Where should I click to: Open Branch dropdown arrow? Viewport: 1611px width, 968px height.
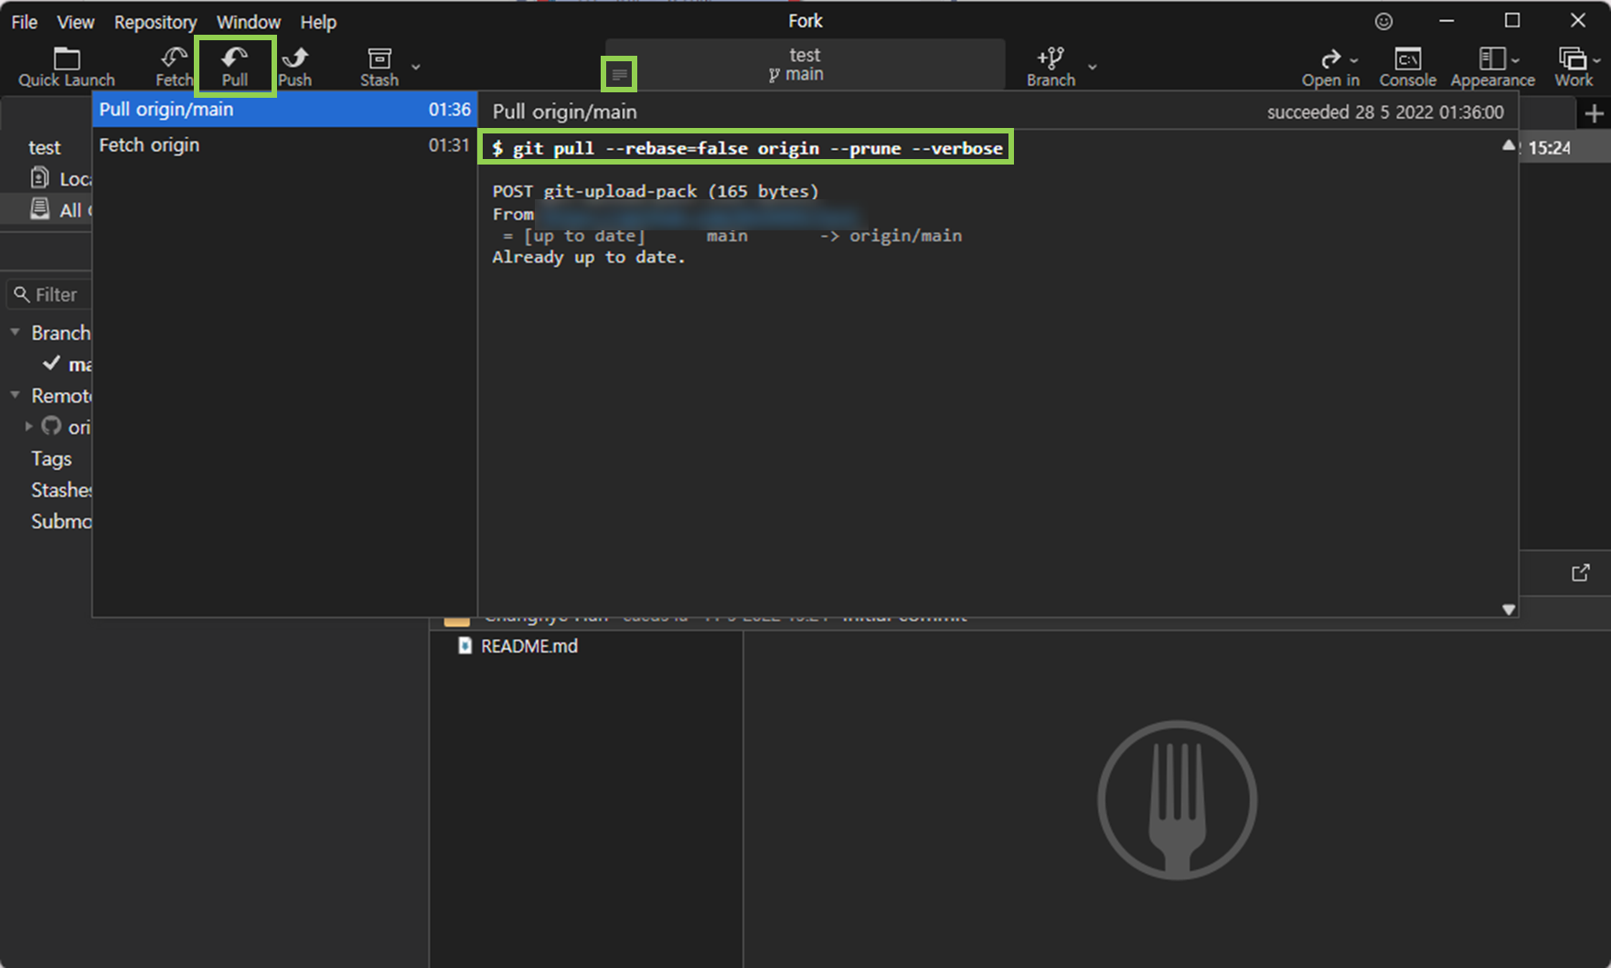click(1093, 67)
